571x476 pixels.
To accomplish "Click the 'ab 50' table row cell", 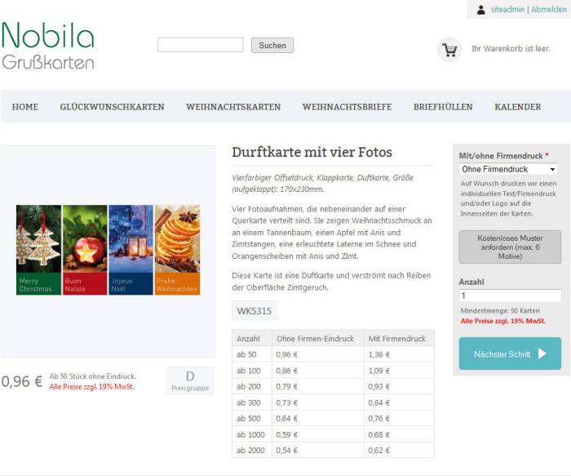I will (252, 354).
